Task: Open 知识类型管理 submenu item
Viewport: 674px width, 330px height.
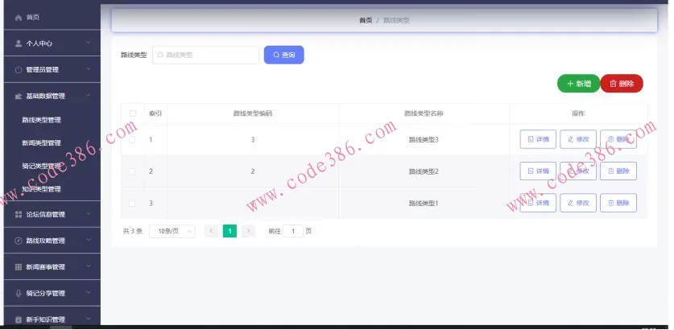Action: click(x=42, y=189)
